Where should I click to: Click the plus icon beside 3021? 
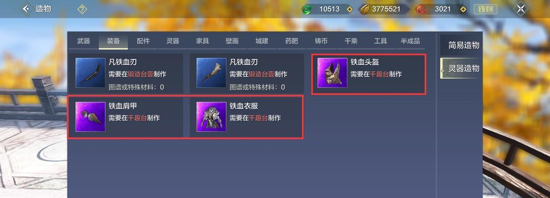[x=464, y=9]
